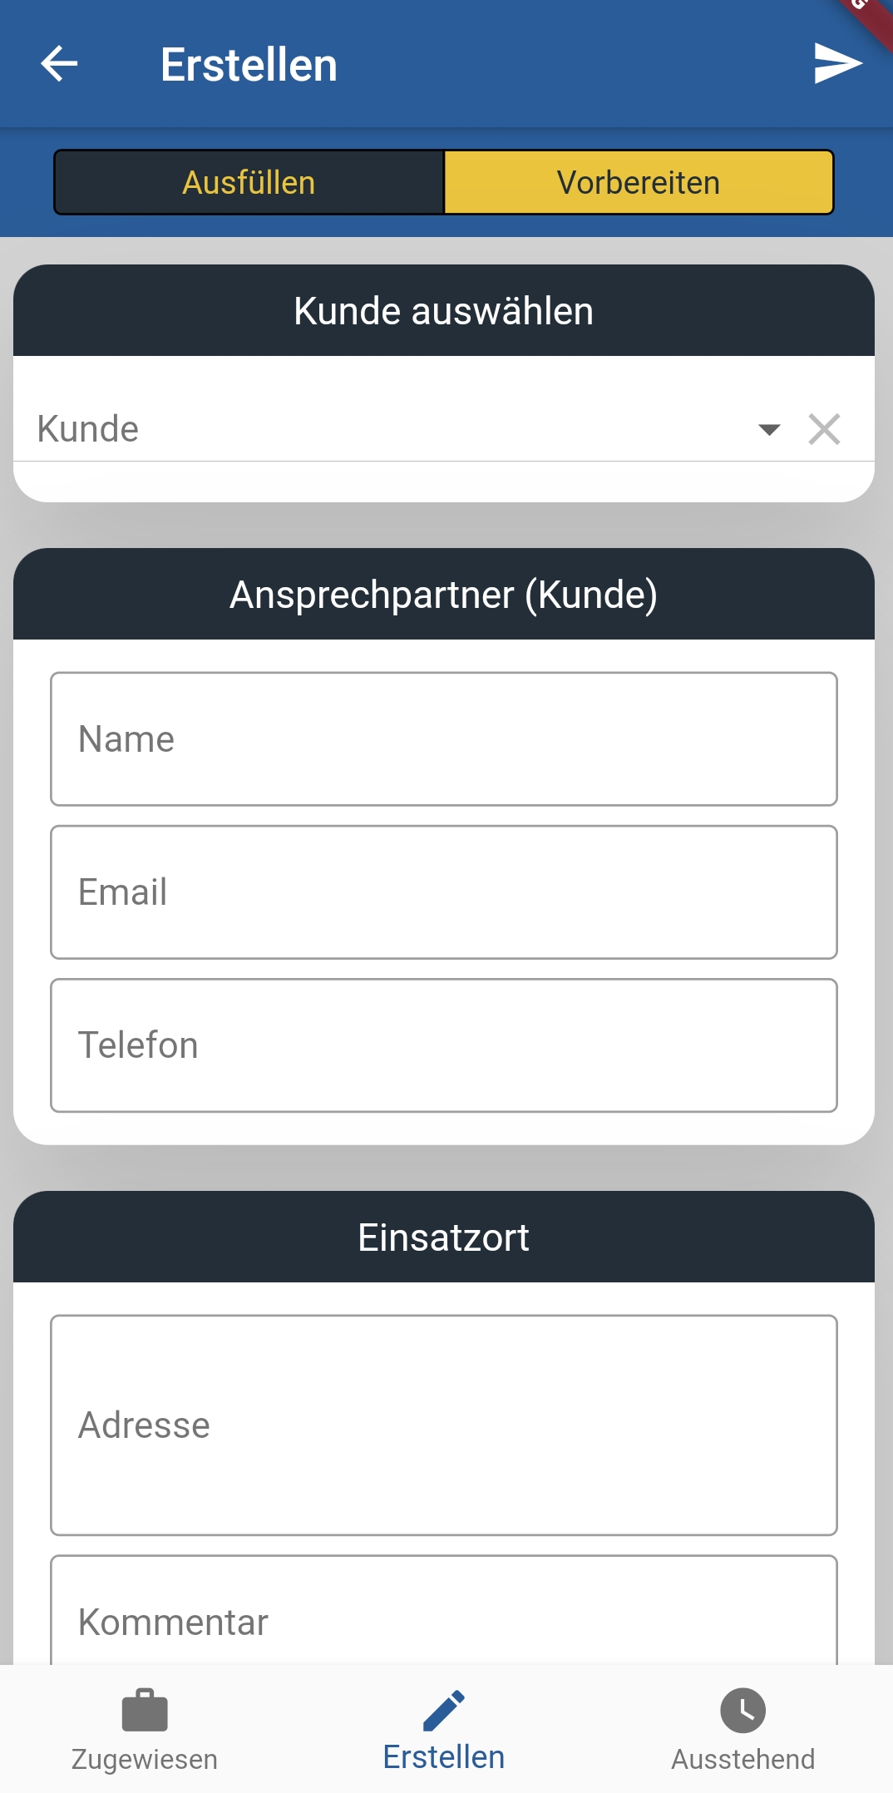Open the Ausstehend clock icon
Image resolution: width=893 pixels, height=1793 pixels.
(743, 1710)
